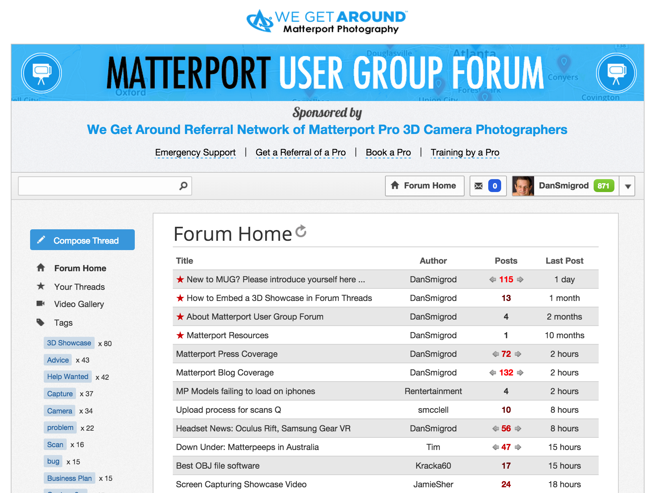Viewport: 656px width, 493px height.
Task: Click Book a Pro link
Action: 388,153
